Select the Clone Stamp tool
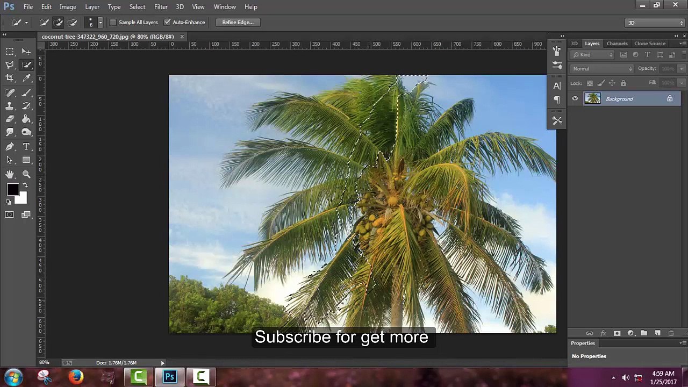 [10, 106]
